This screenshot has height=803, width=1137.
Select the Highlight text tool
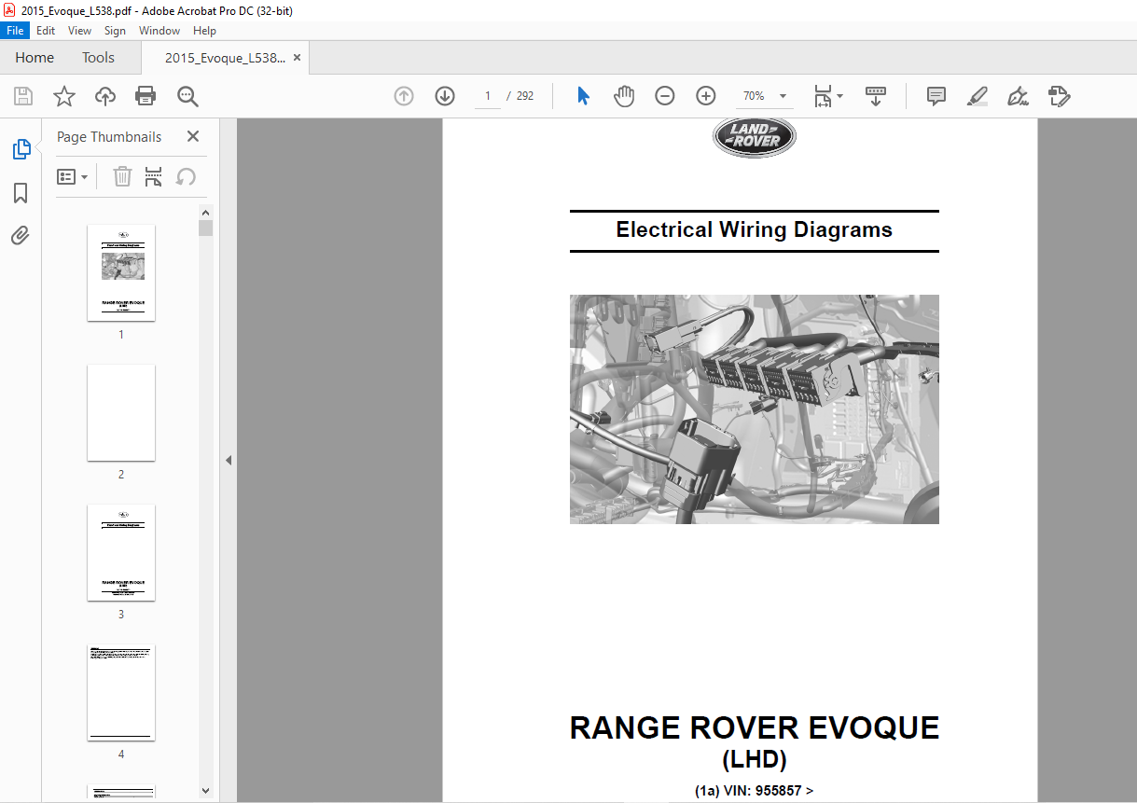pyautogui.click(x=977, y=96)
